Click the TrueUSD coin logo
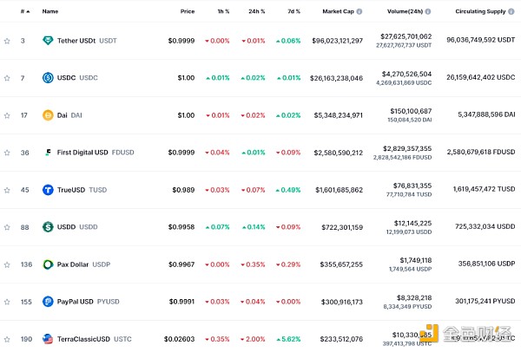521x352 pixels. tap(48, 190)
